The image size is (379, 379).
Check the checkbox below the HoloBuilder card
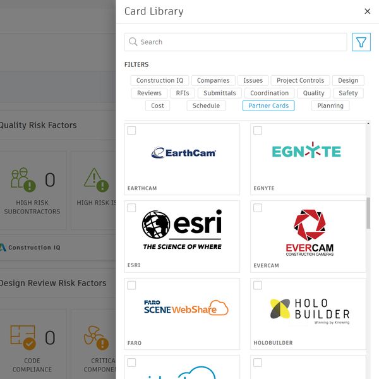[258, 363]
